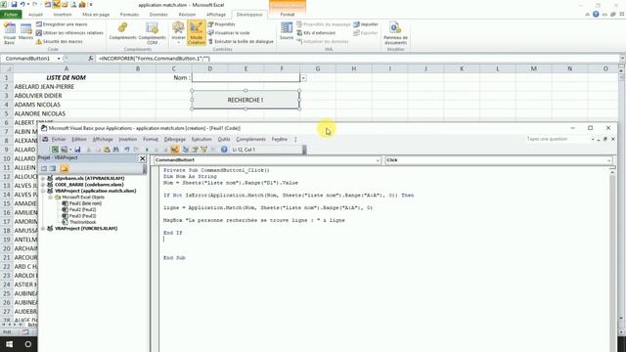
Task: Click Visualiser le code
Action: pyautogui.click(x=229, y=32)
